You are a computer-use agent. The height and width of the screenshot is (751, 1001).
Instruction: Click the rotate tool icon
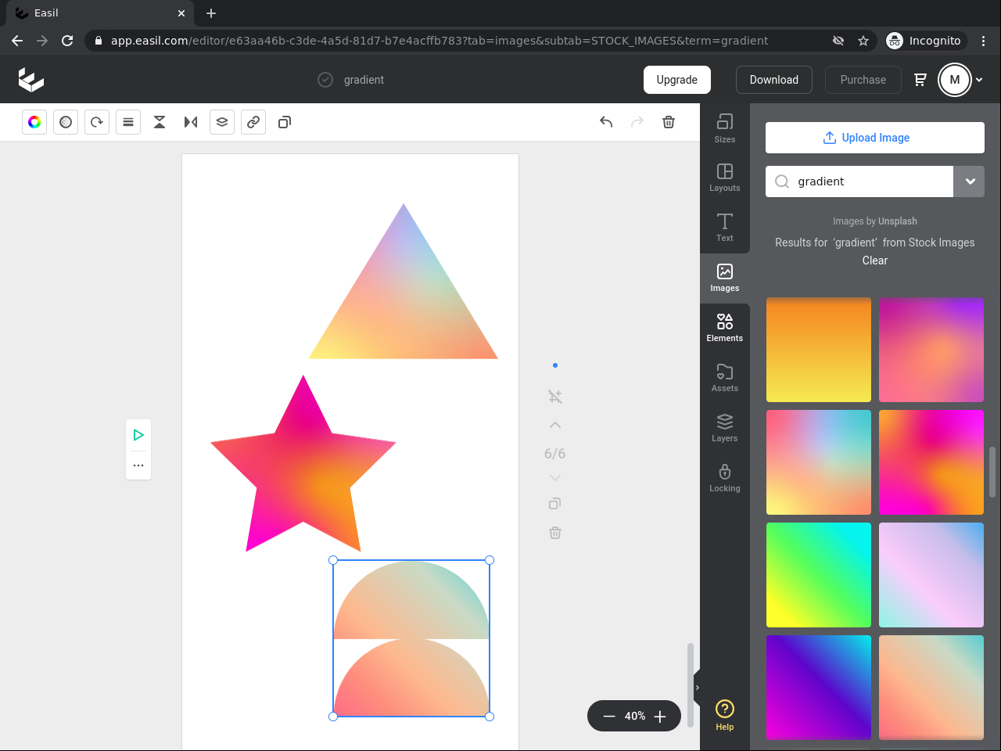click(x=97, y=122)
